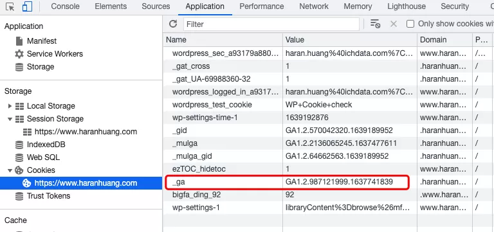Refresh the cookies table
Viewport: 494px width, 232px height.
point(173,24)
